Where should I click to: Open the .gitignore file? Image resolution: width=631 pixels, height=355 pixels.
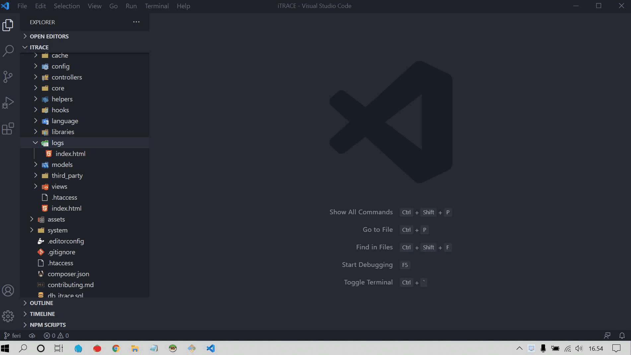[85, 252]
